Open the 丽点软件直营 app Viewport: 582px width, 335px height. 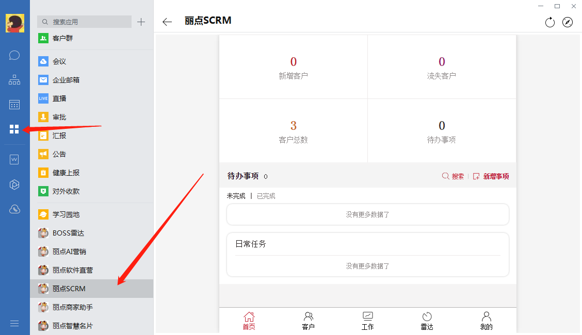tap(92, 270)
